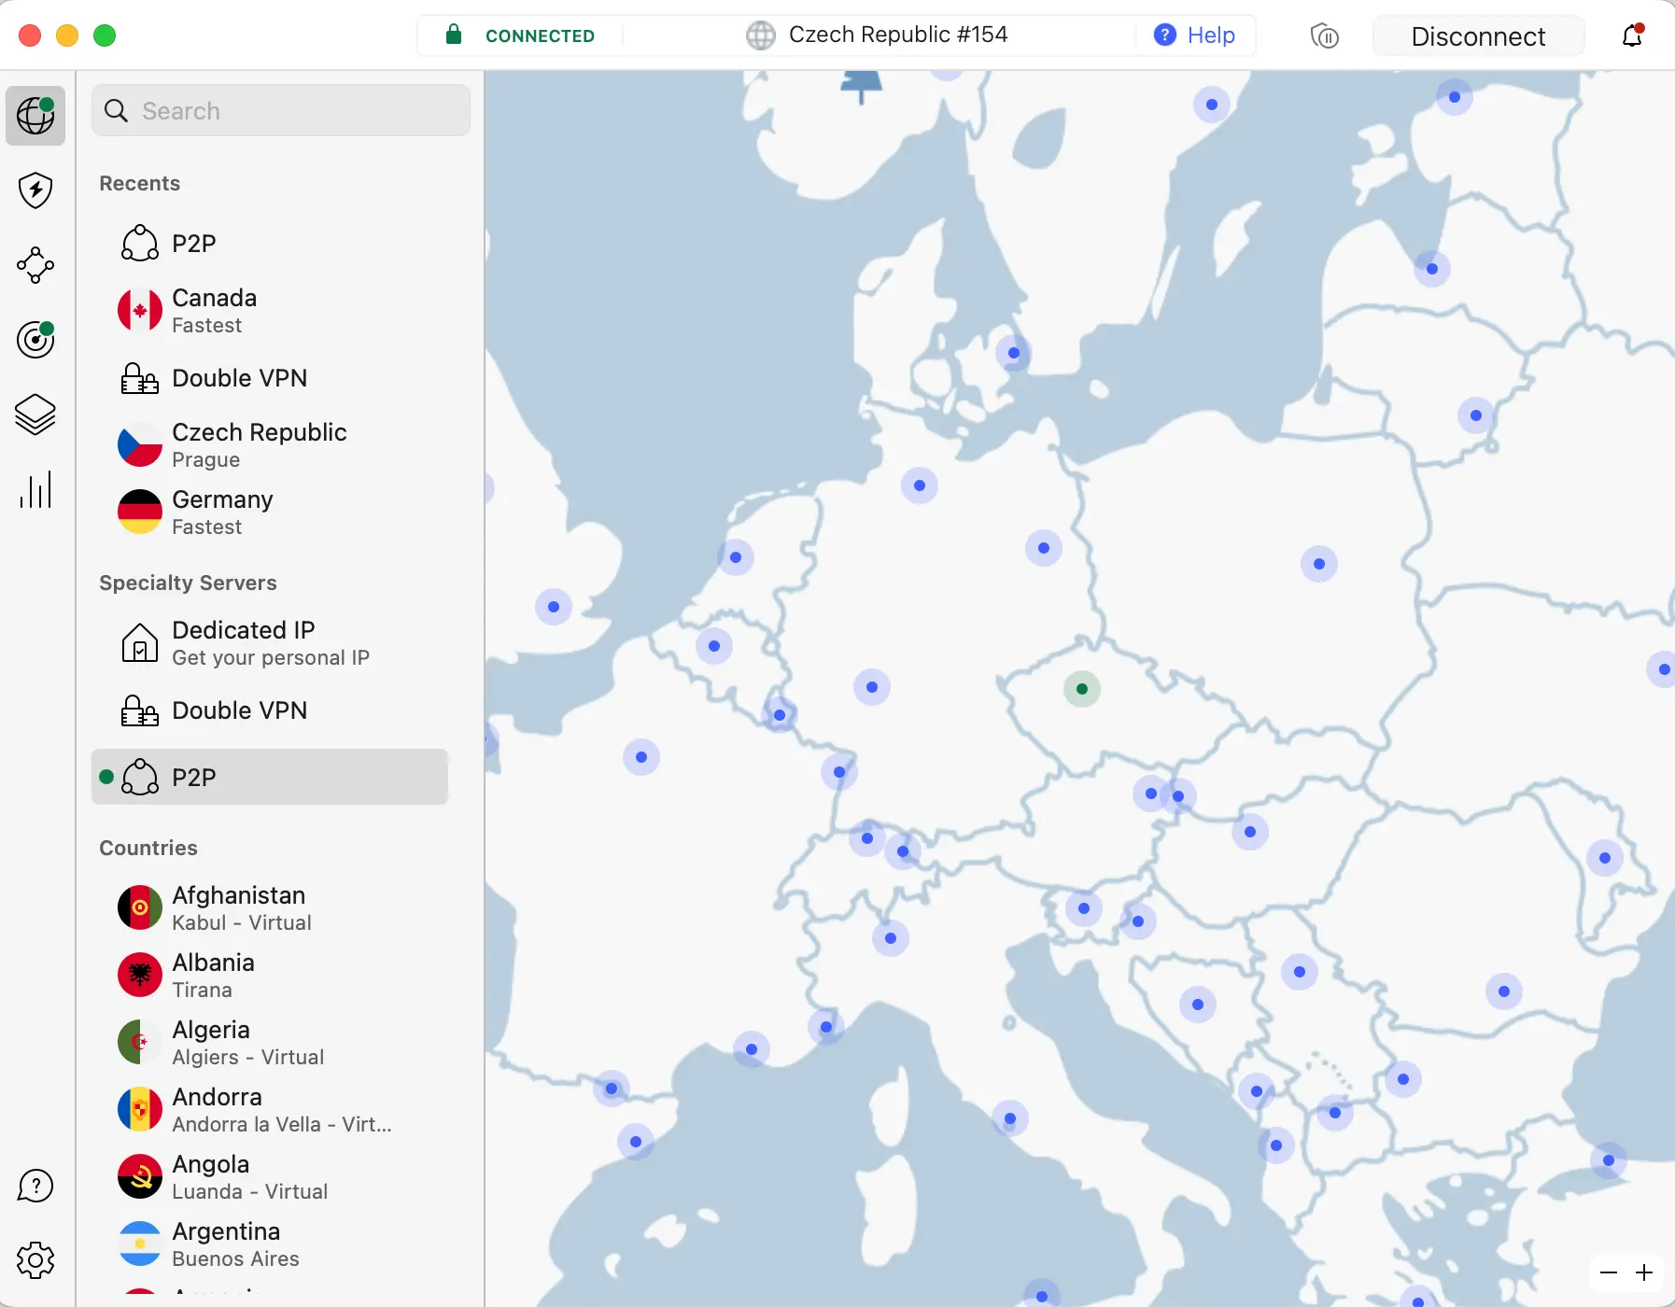Screen dimensions: 1675x1307
Task: Click Argentina flag icon
Action: (140, 1244)
